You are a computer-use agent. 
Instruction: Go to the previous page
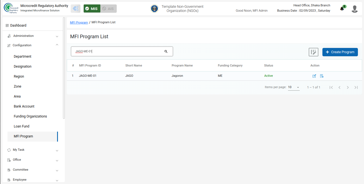339,87
